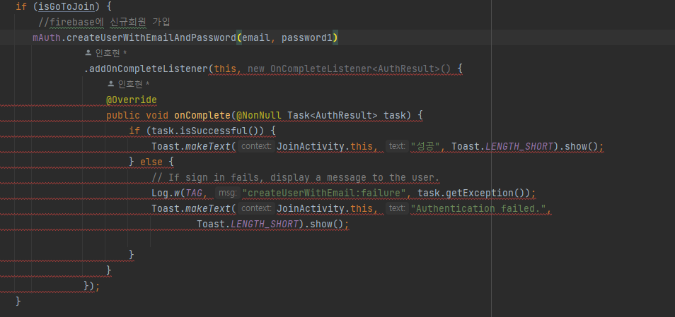The height and width of the screenshot is (317, 675).
Task: Click the show() call on the "성공" toast line
Action: [x=581, y=146]
